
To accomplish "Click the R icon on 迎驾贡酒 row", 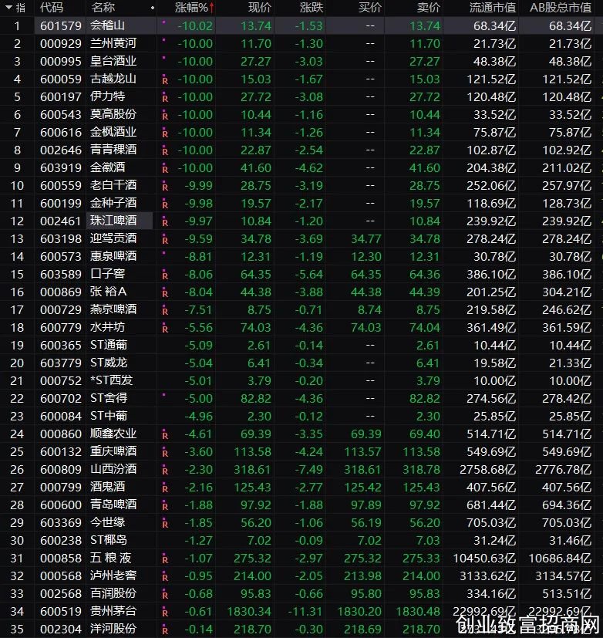I will tap(165, 240).
